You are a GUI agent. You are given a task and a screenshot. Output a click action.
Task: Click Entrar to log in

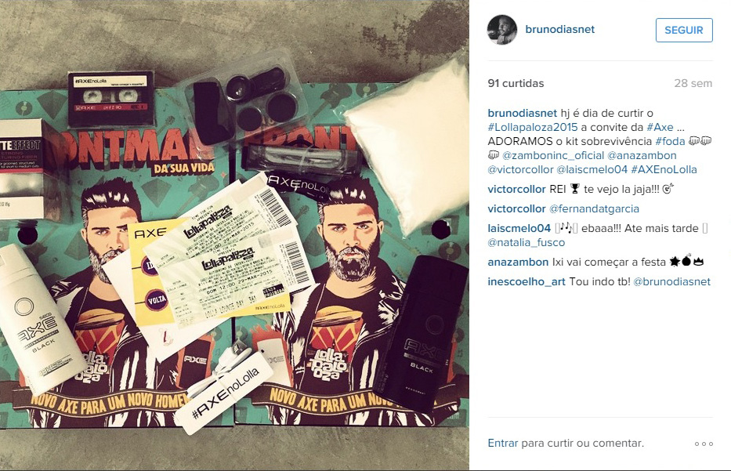[x=502, y=443]
